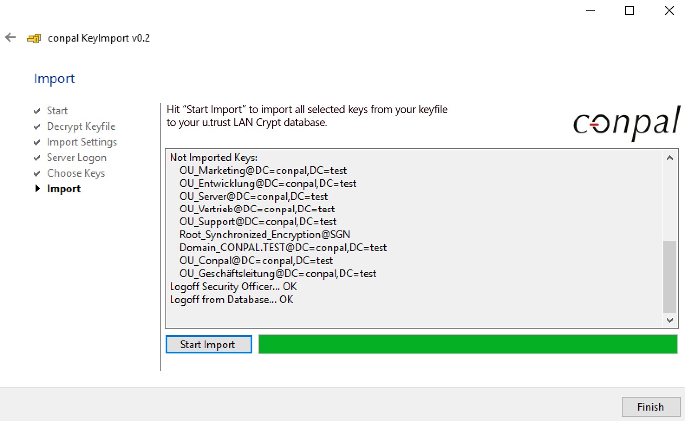Image resolution: width=685 pixels, height=421 pixels.
Task: Select the Import Settings wizard step
Action: pyautogui.click(x=82, y=142)
